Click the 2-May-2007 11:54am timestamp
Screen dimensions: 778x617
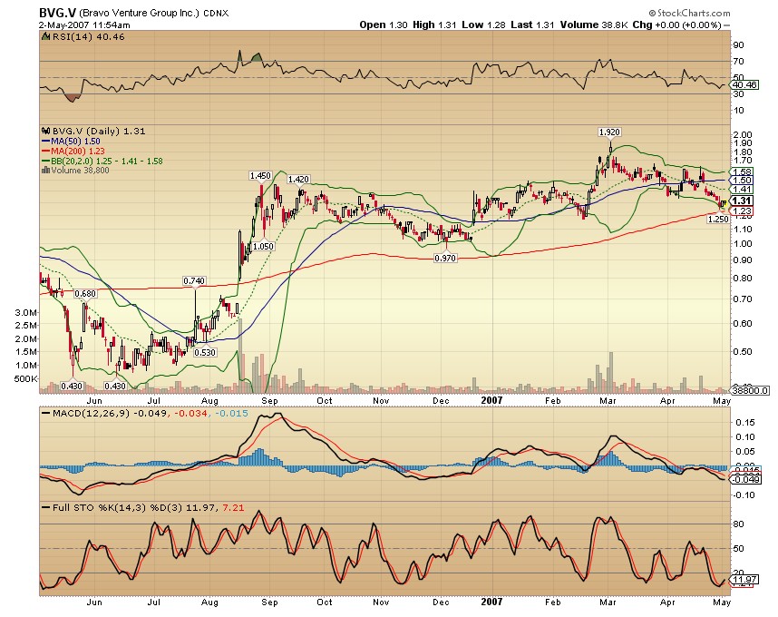coord(84,24)
